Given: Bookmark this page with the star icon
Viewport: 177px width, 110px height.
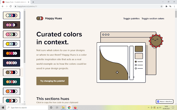Looking at the screenshot, I should click(x=162, y=6).
